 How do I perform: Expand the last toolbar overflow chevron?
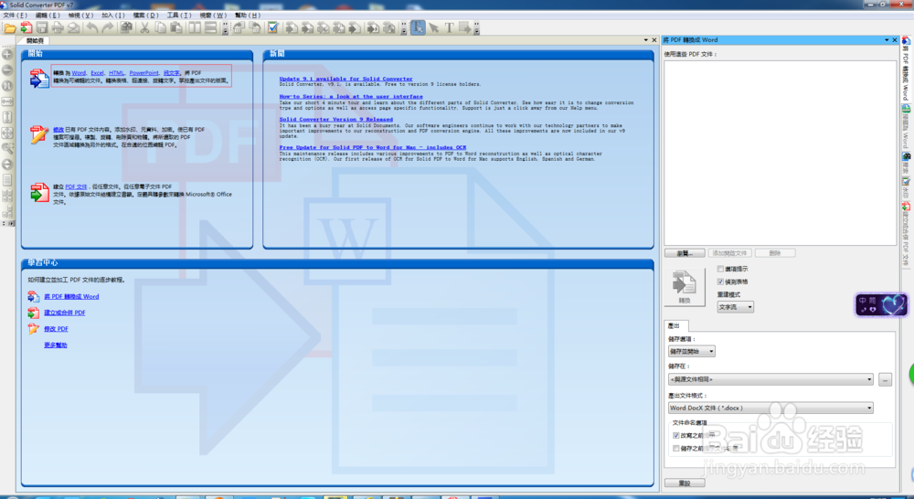(476, 28)
